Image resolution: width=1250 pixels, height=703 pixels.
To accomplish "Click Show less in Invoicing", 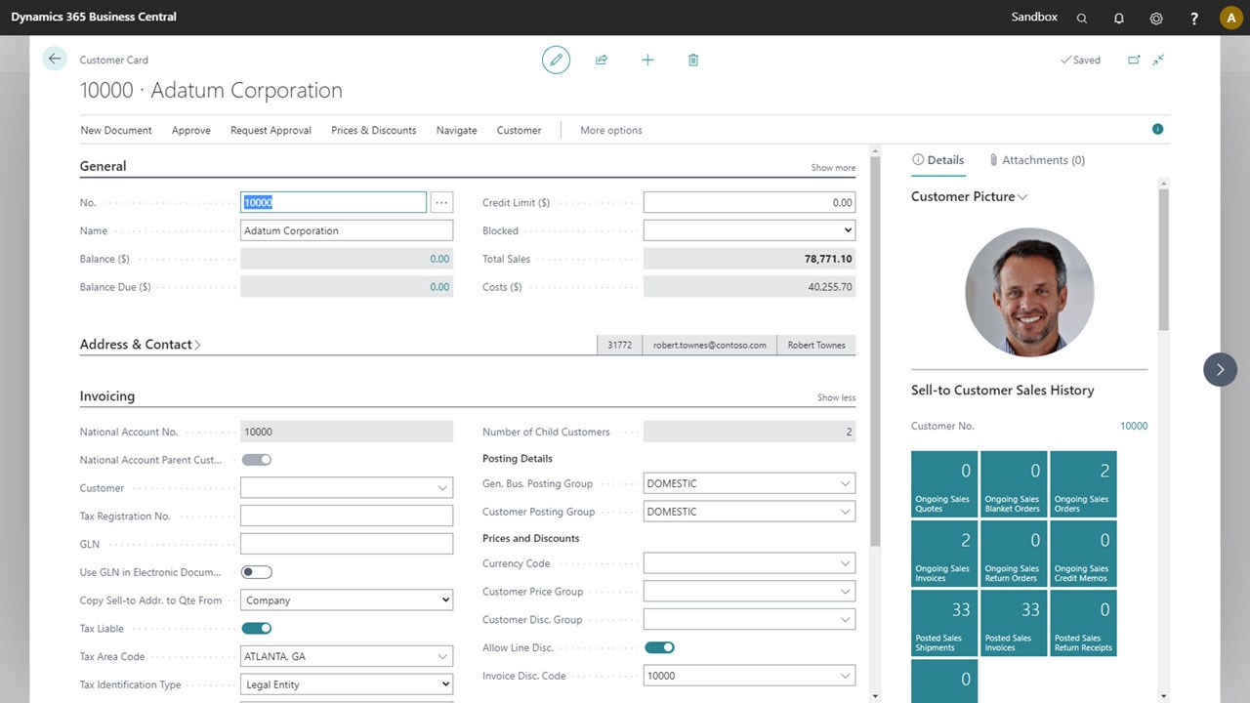I will pyautogui.click(x=836, y=397).
